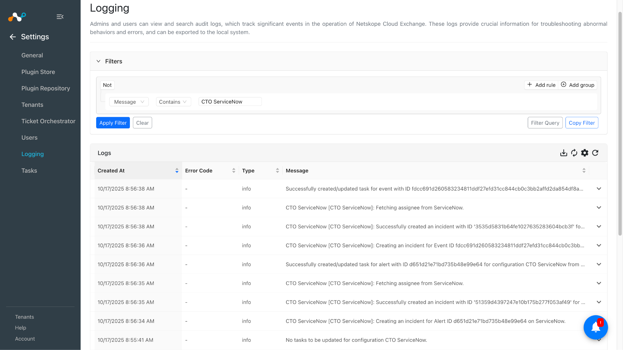Click the Copy Filter button
623x350 pixels.
point(582,123)
